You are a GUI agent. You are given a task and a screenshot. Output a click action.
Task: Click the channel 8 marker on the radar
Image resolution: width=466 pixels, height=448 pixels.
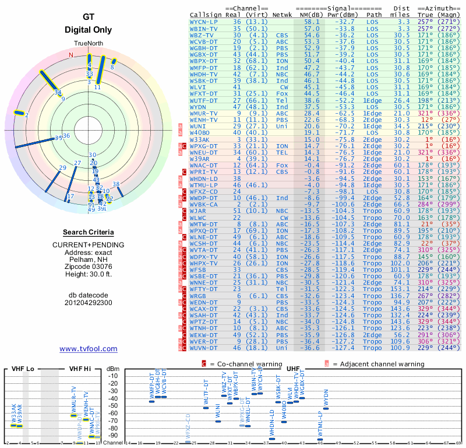pyautogui.click(x=114, y=61)
